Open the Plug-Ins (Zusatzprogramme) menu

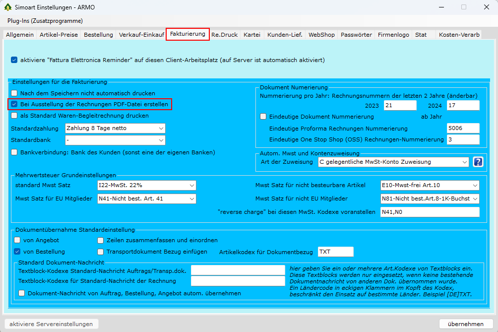(45, 21)
